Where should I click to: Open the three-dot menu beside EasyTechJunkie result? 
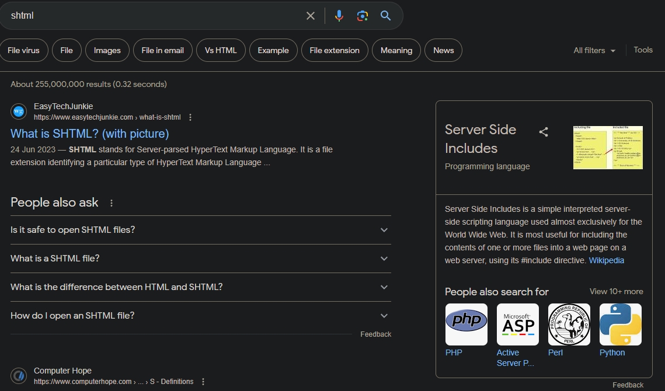pos(190,117)
